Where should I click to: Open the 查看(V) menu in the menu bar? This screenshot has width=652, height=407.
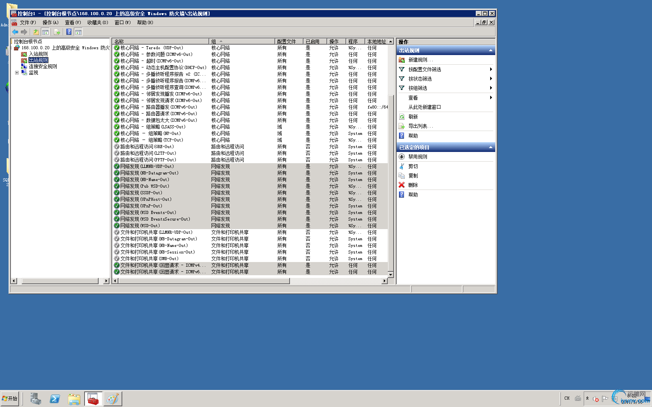click(x=73, y=22)
